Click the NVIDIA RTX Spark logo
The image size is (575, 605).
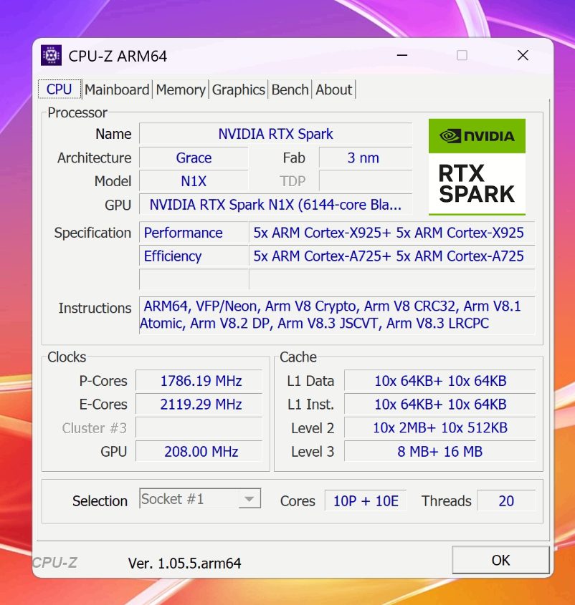tap(477, 167)
